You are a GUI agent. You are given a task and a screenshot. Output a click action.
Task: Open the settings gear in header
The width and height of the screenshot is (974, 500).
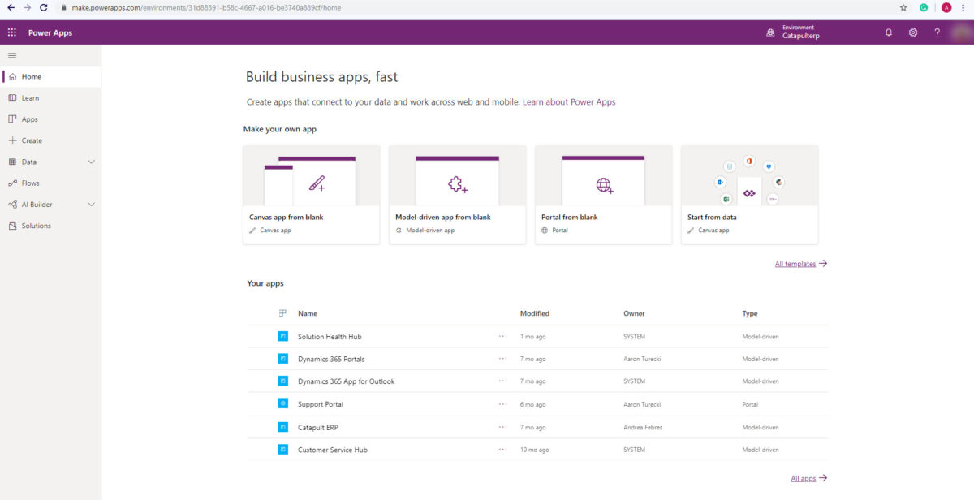[x=913, y=32]
